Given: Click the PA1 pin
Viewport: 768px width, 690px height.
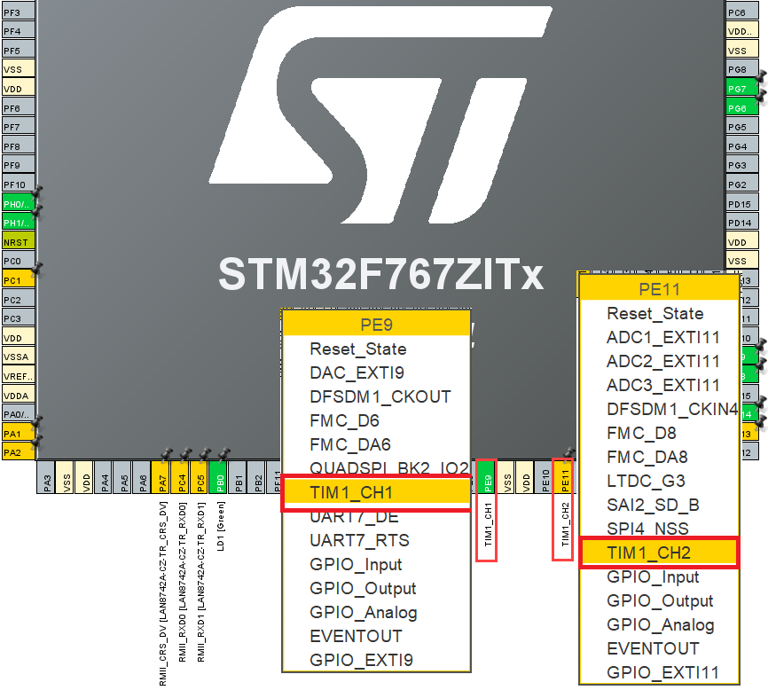Looking at the screenshot, I should click(x=12, y=434).
